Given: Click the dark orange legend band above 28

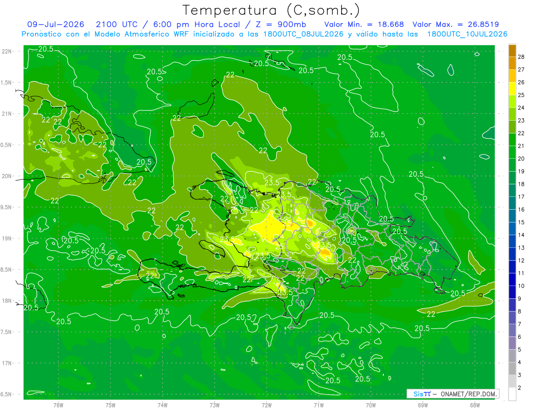Looking at the screenshot, I should click(512, 50).
